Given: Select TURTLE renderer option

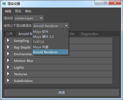Looking at the screenshot, I should (x=50, y=42).
